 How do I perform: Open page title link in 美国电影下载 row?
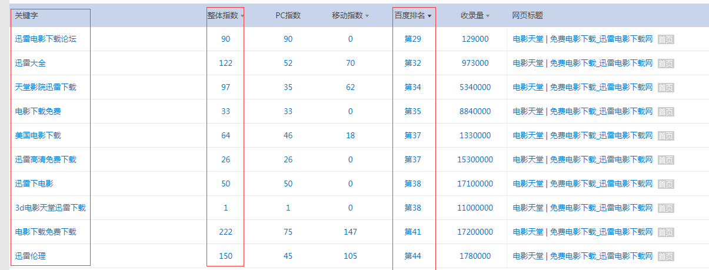[x=582, y=135]
